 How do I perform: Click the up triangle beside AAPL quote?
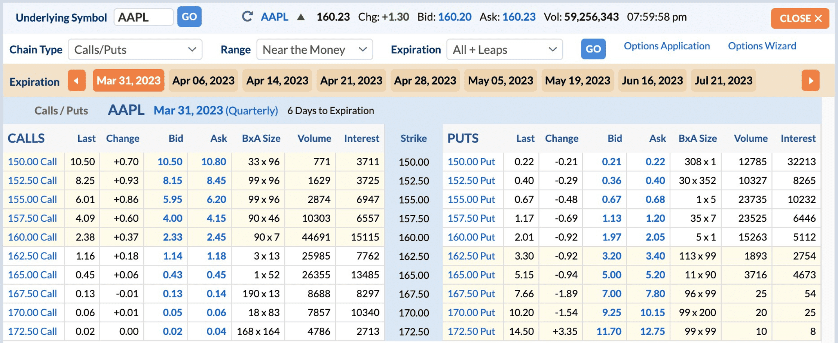click(x=301, y=17)
